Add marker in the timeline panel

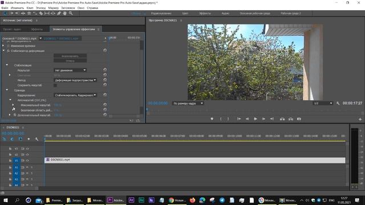(29, 139)
